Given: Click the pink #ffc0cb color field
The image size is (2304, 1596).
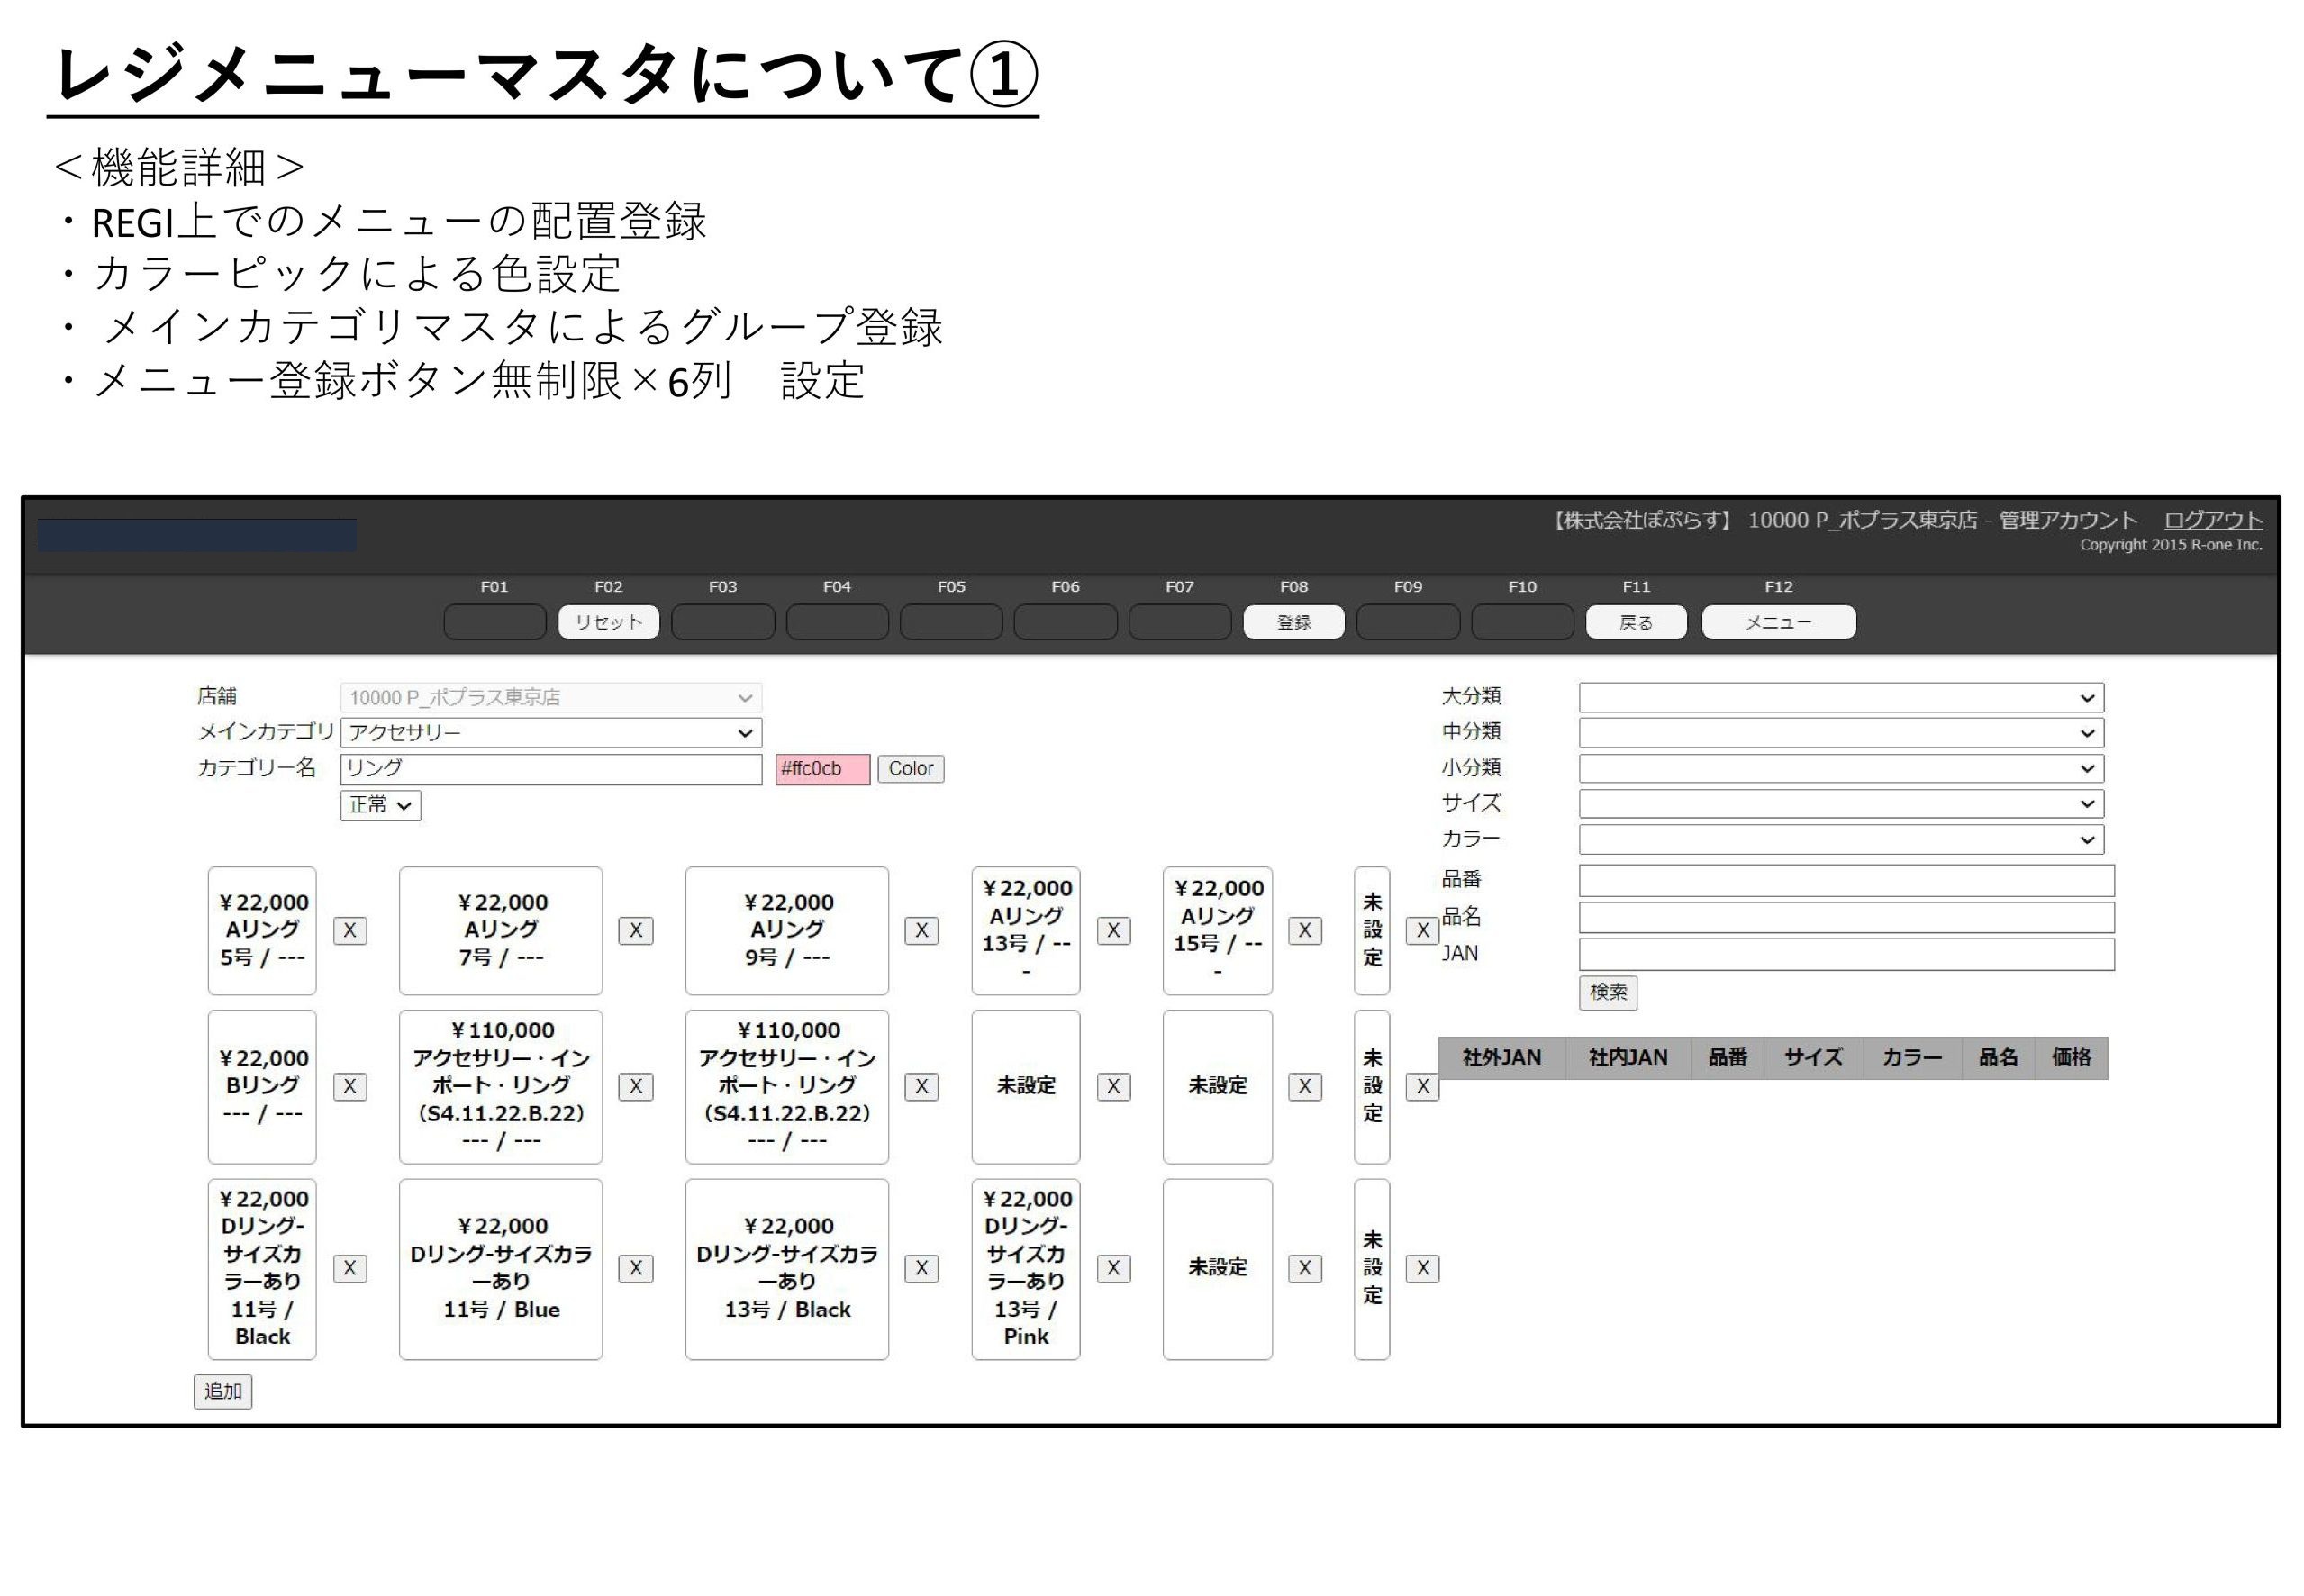Looking at the screenshot, I should click(822, 769).
